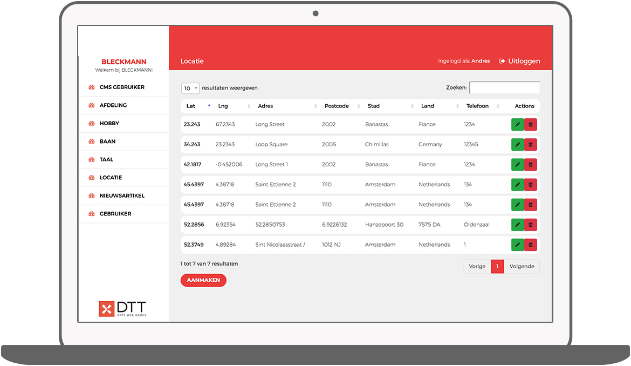Screen dimensions: 631x366
Task: Go to the Volgende page
Action: pos(522,267)
